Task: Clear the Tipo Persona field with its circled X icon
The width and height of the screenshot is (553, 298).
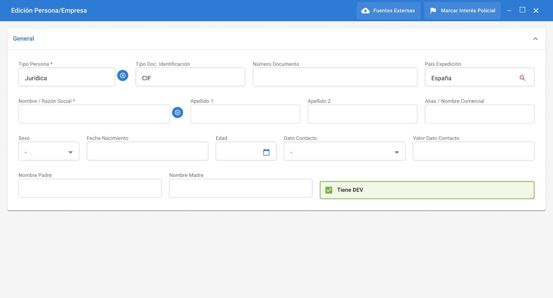Action: (x=122, y=75)
